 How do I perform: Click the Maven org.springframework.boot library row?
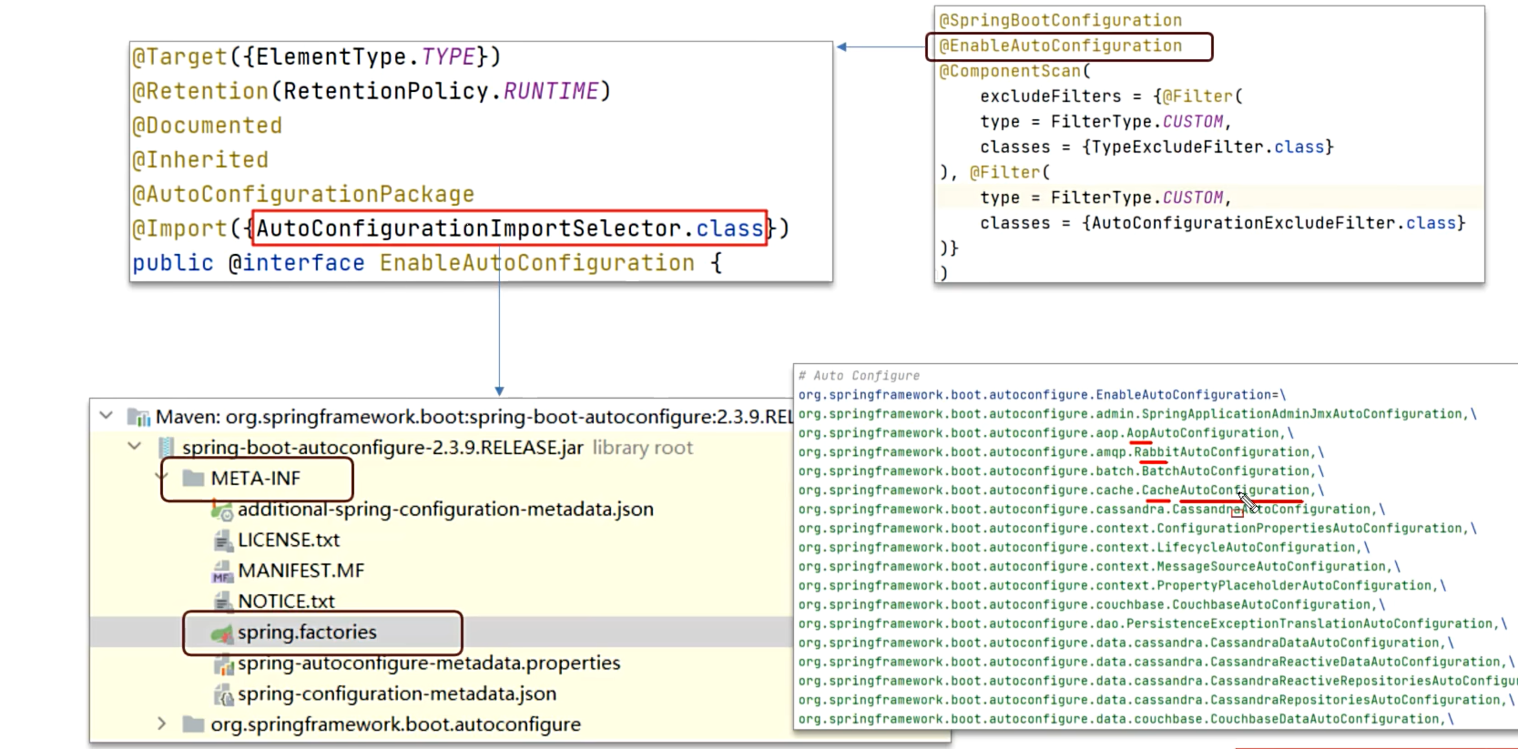(x=474, y=417)
